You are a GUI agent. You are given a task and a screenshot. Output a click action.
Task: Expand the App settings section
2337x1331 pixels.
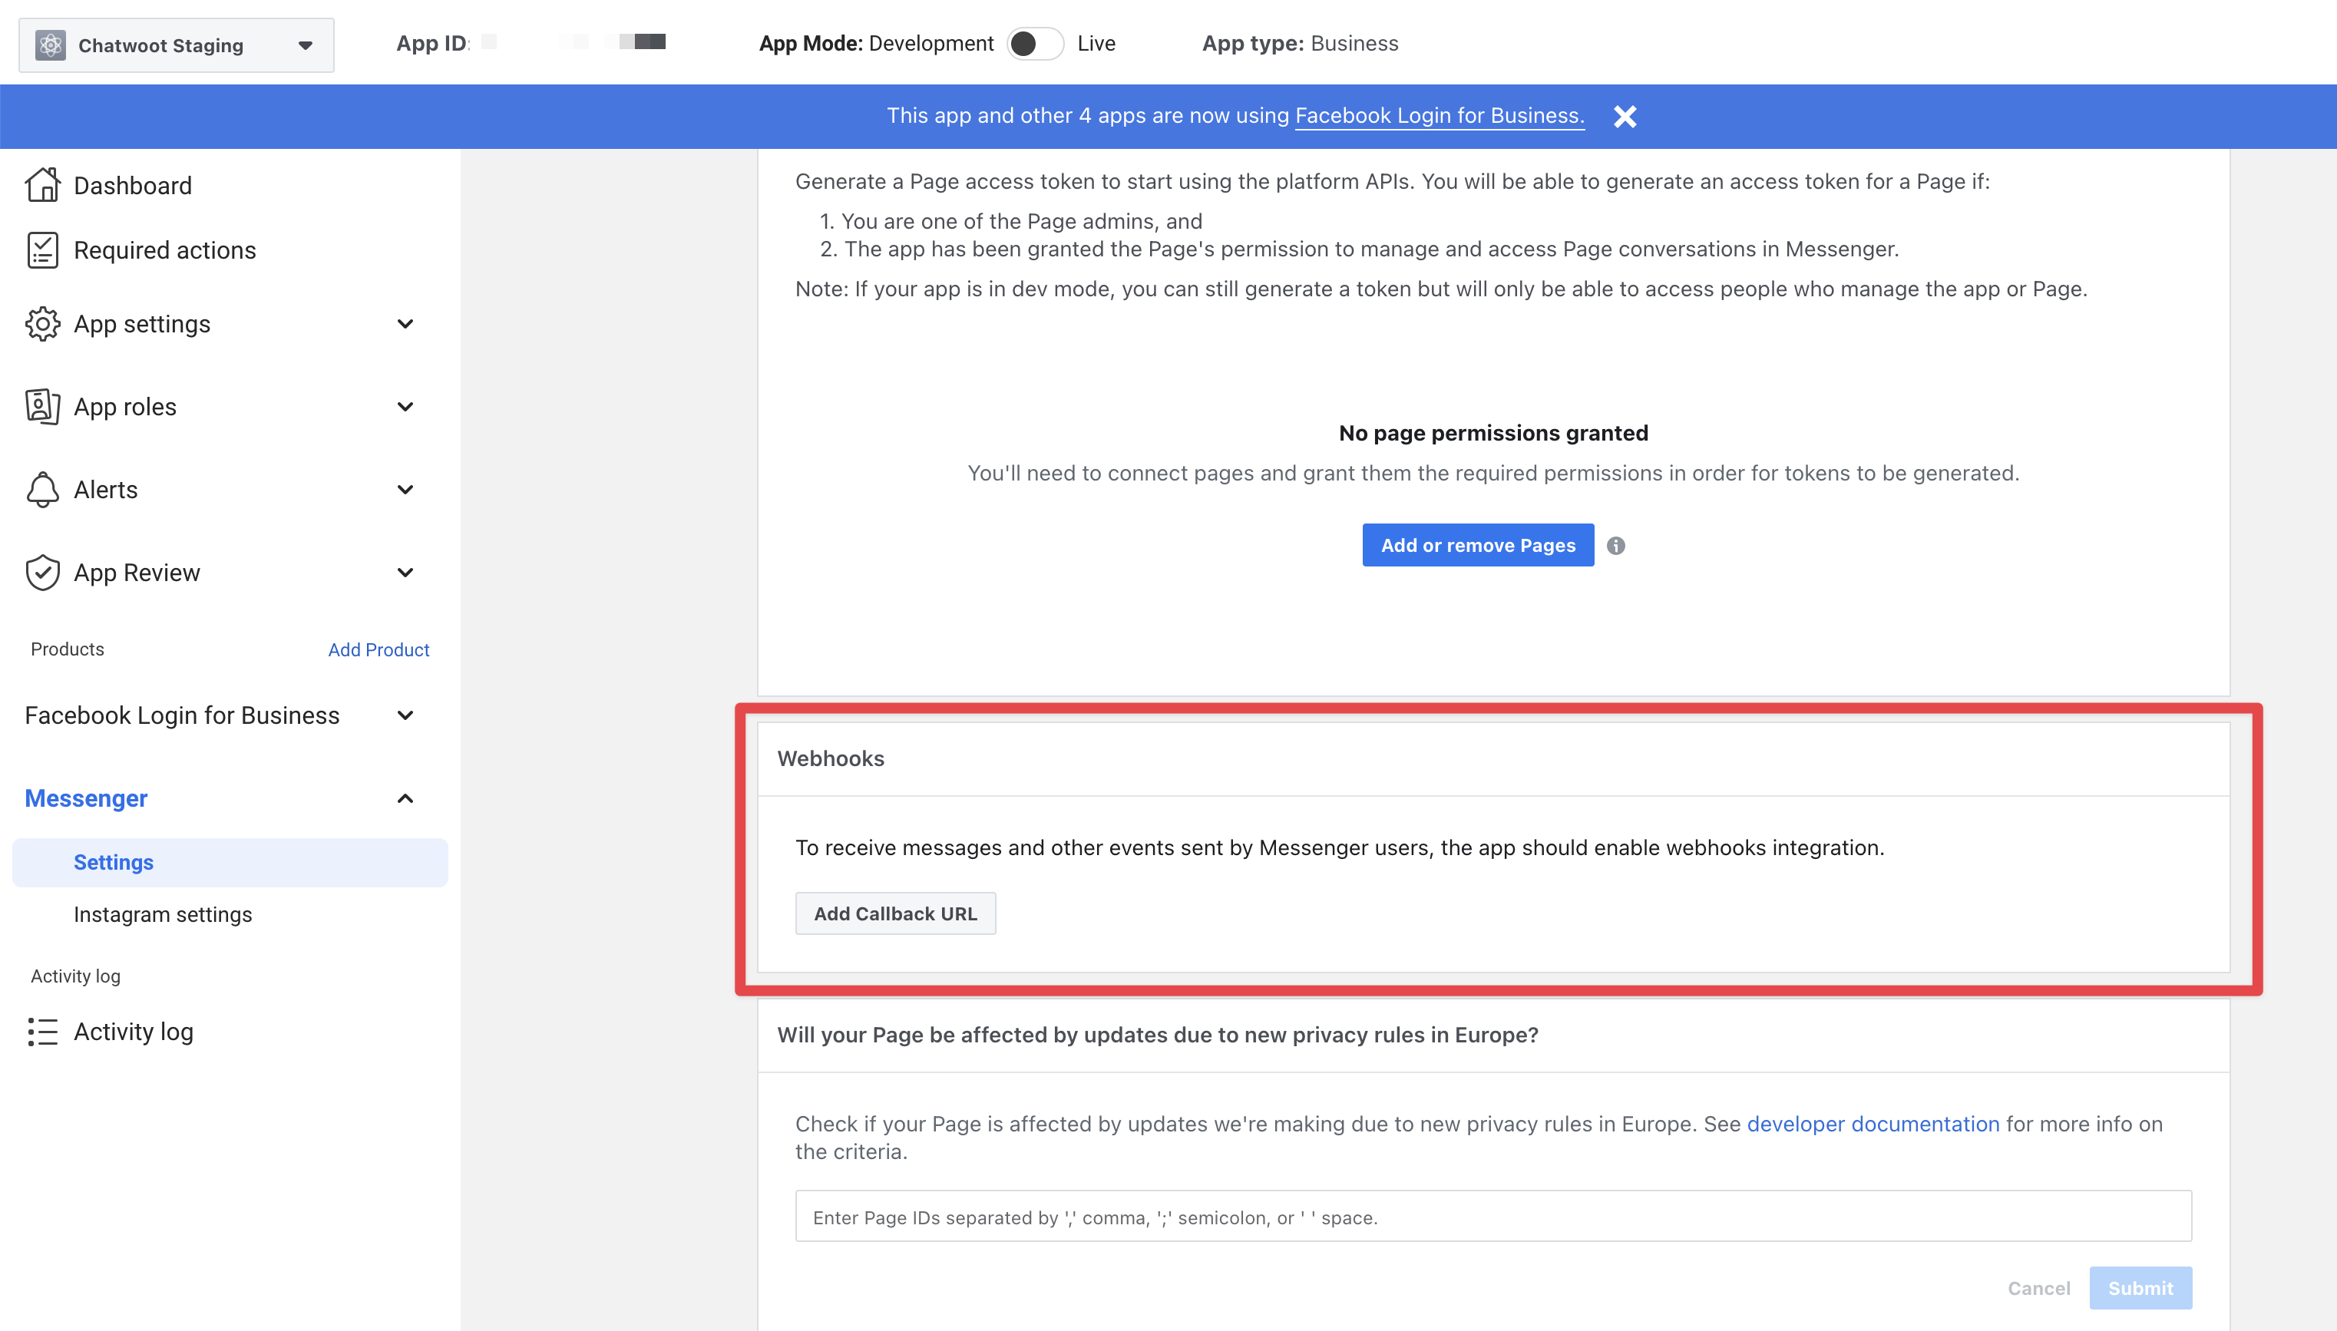405,324
